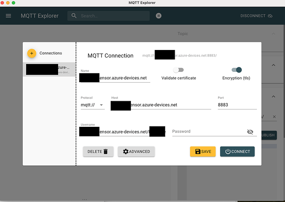This screenshot has height=202, width=285.
Task: Collapse the Topic panel chevron
Action: [273, 34]
